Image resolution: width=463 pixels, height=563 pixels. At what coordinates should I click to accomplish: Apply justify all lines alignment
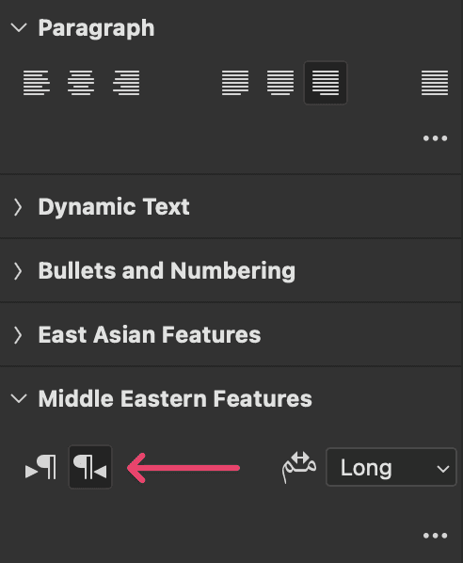(435, 83)
